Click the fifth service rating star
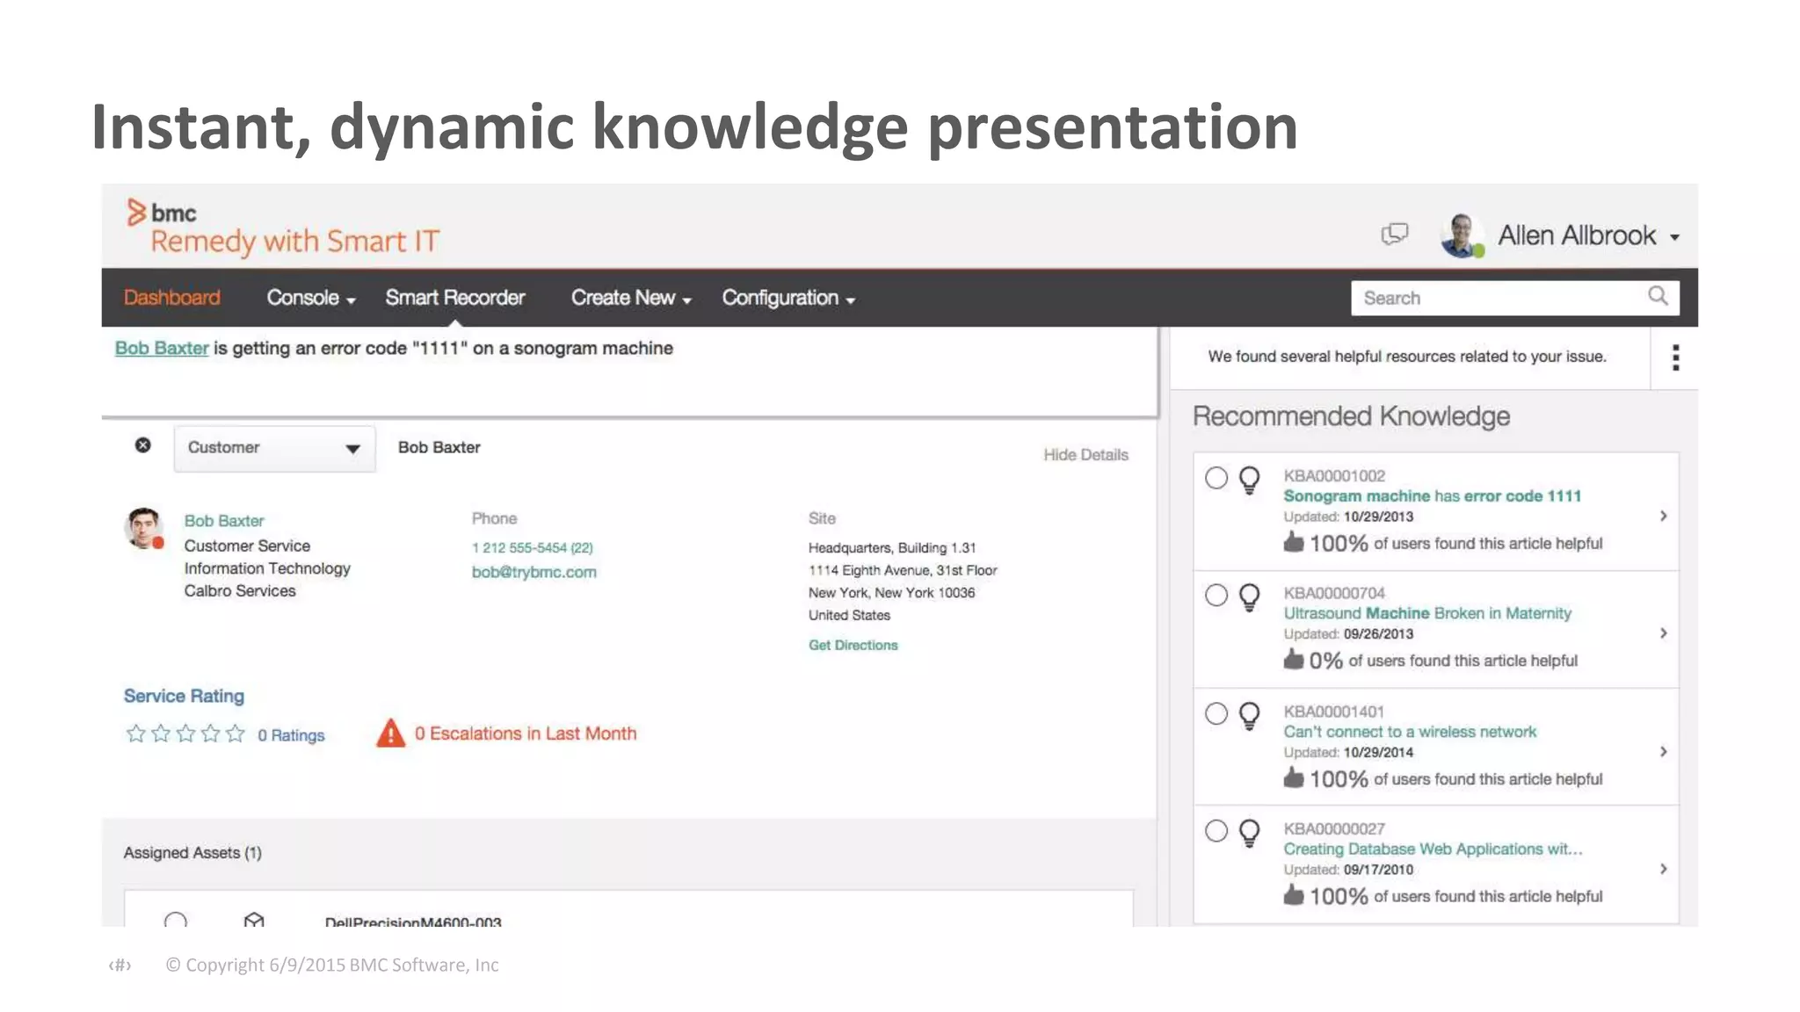Viewport: 1800px width, 1012px height. (x=236, y=734)
